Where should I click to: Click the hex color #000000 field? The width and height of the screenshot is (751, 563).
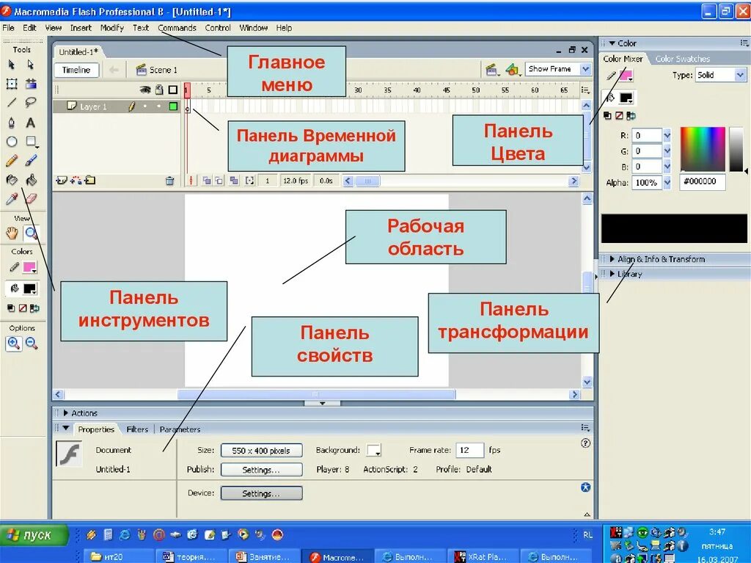point(702,182)
